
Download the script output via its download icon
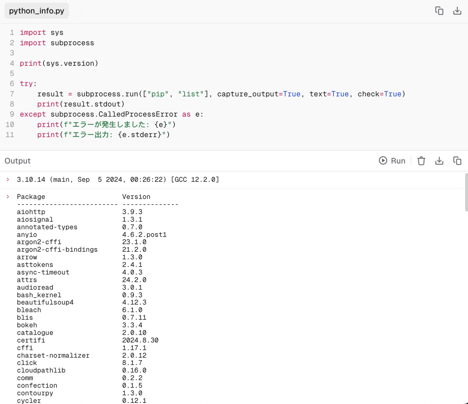(x=439, y=161)
